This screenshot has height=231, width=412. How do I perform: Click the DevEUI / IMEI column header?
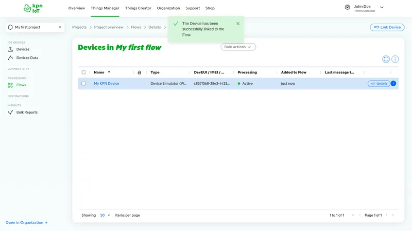[x=209, y=72]
